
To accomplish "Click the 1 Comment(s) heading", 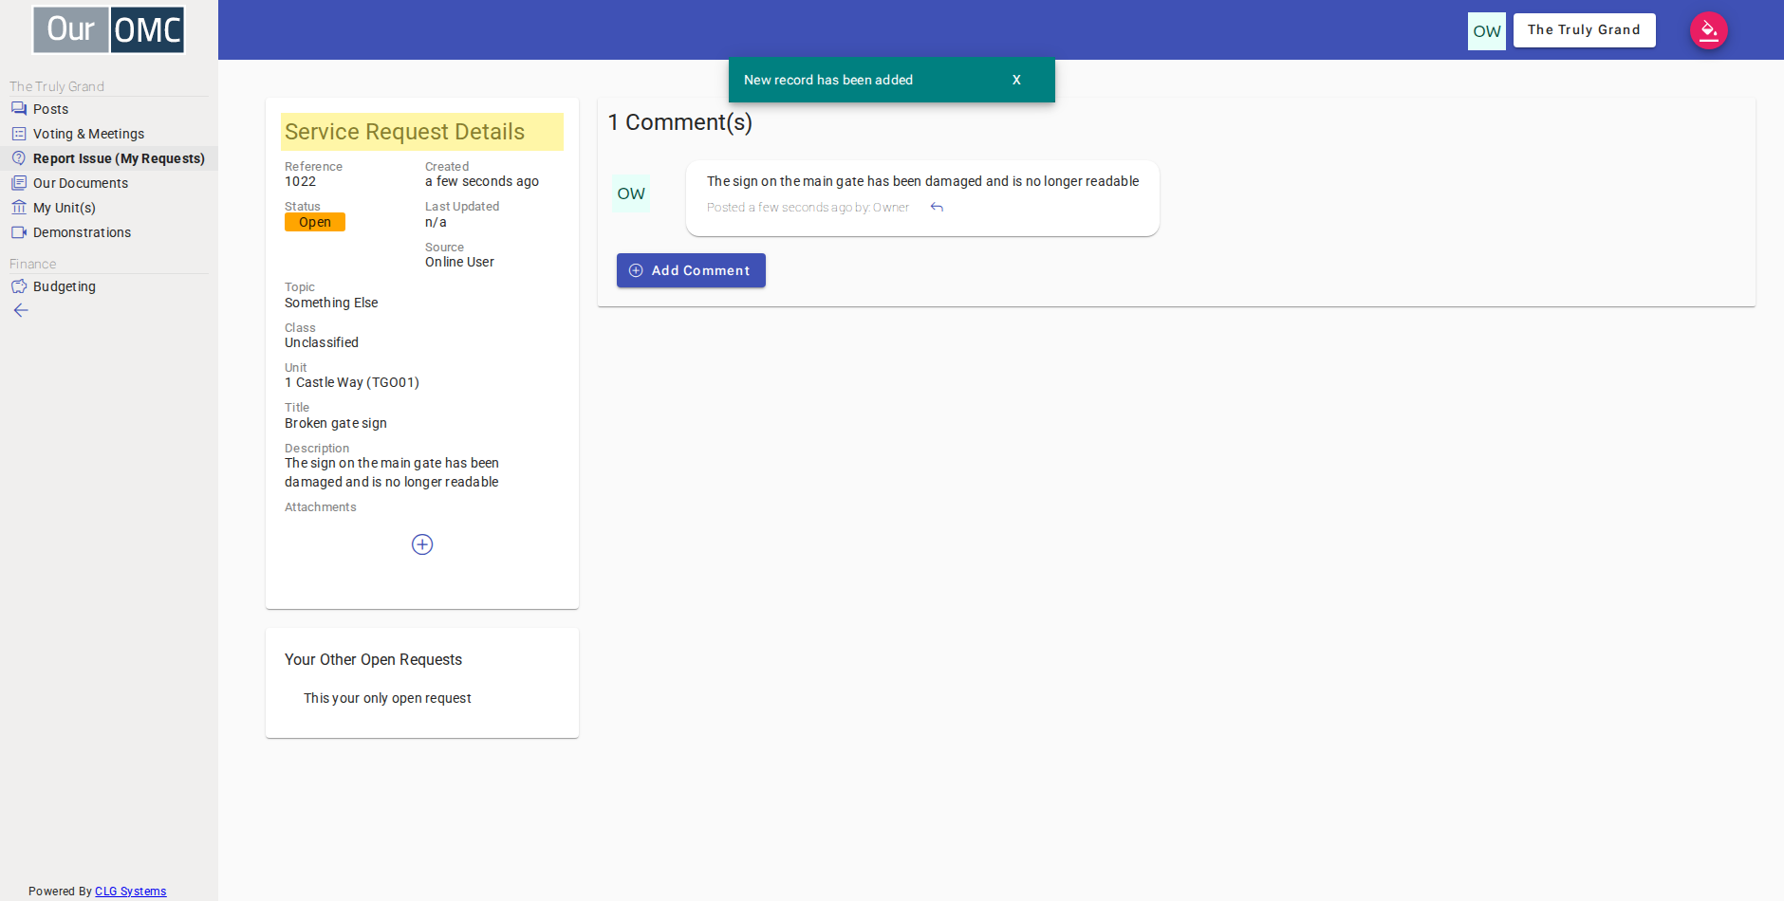I will point(680,122).
